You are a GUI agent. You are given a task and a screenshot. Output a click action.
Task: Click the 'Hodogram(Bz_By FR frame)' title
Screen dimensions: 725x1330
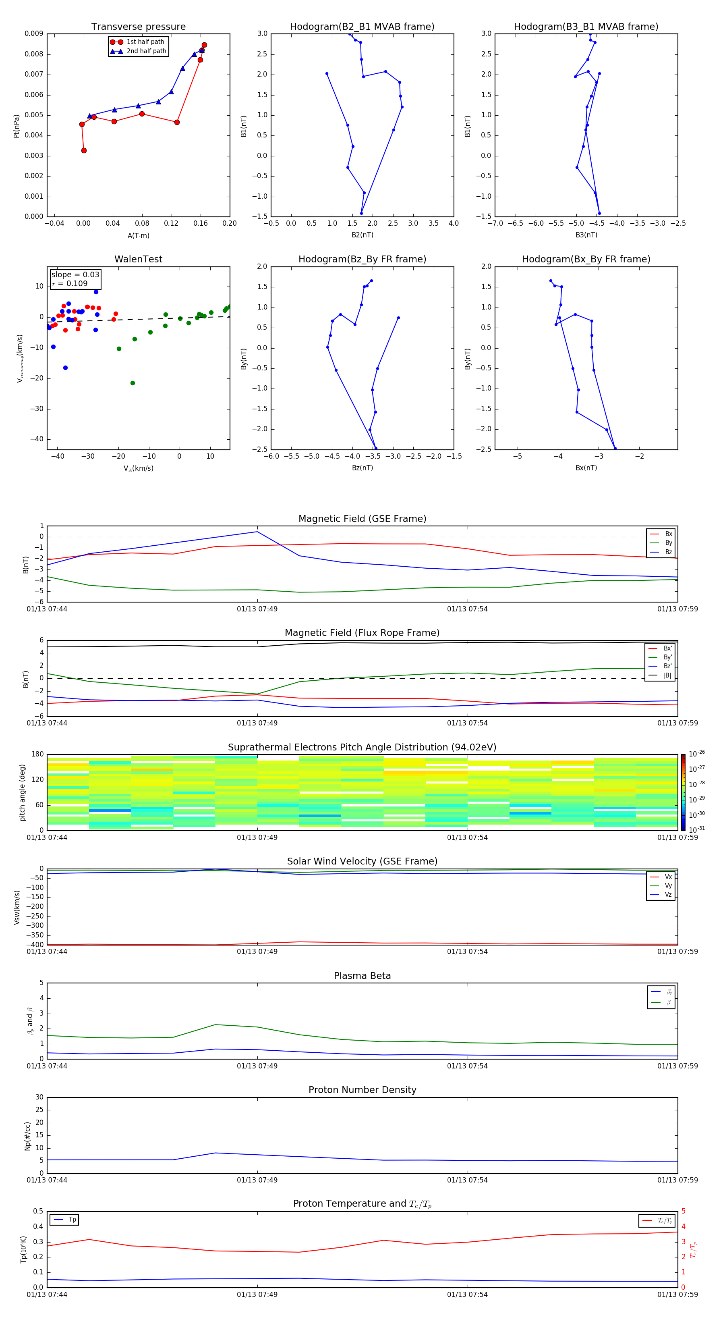[x=362, y=259]
